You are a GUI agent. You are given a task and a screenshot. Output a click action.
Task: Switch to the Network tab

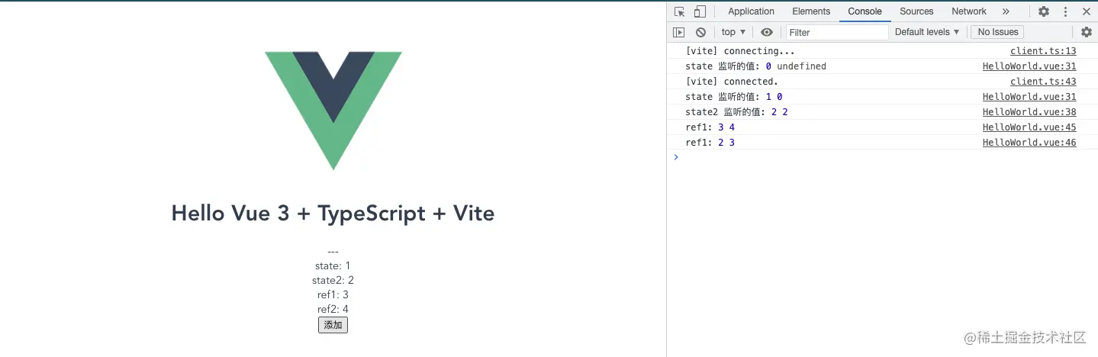pos(969,11)
